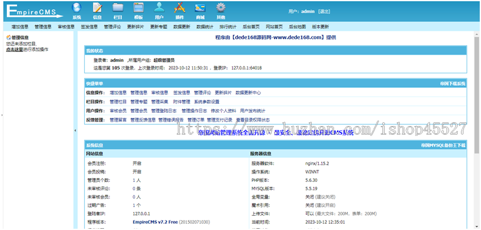Image resolution: width=481 pixels, height=230 pixels.
Task: Select 增加信息 in the top shortcut bar
Action: point(20,26)
